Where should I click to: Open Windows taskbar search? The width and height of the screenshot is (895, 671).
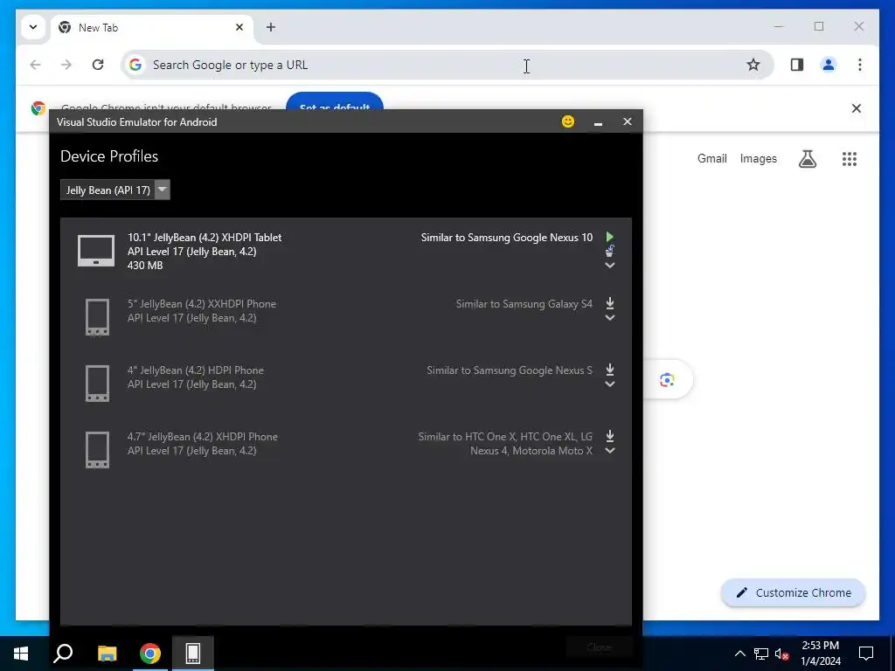tap(63, 654)
